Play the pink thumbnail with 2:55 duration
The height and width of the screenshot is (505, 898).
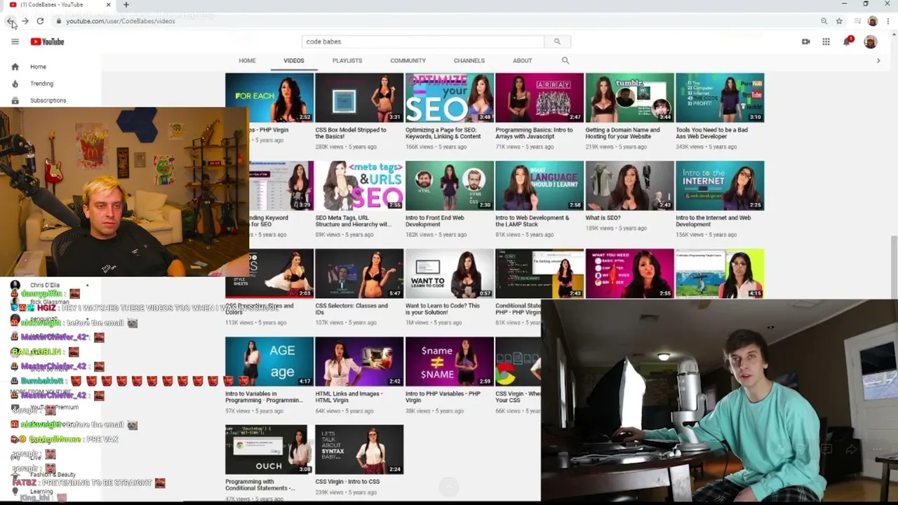(630, 274)
